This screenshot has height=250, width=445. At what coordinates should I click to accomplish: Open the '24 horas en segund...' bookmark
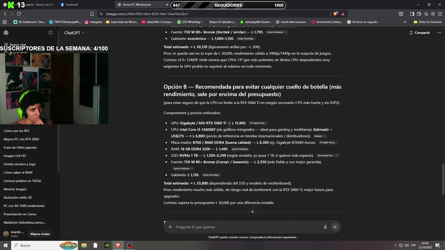click(363, 22)
